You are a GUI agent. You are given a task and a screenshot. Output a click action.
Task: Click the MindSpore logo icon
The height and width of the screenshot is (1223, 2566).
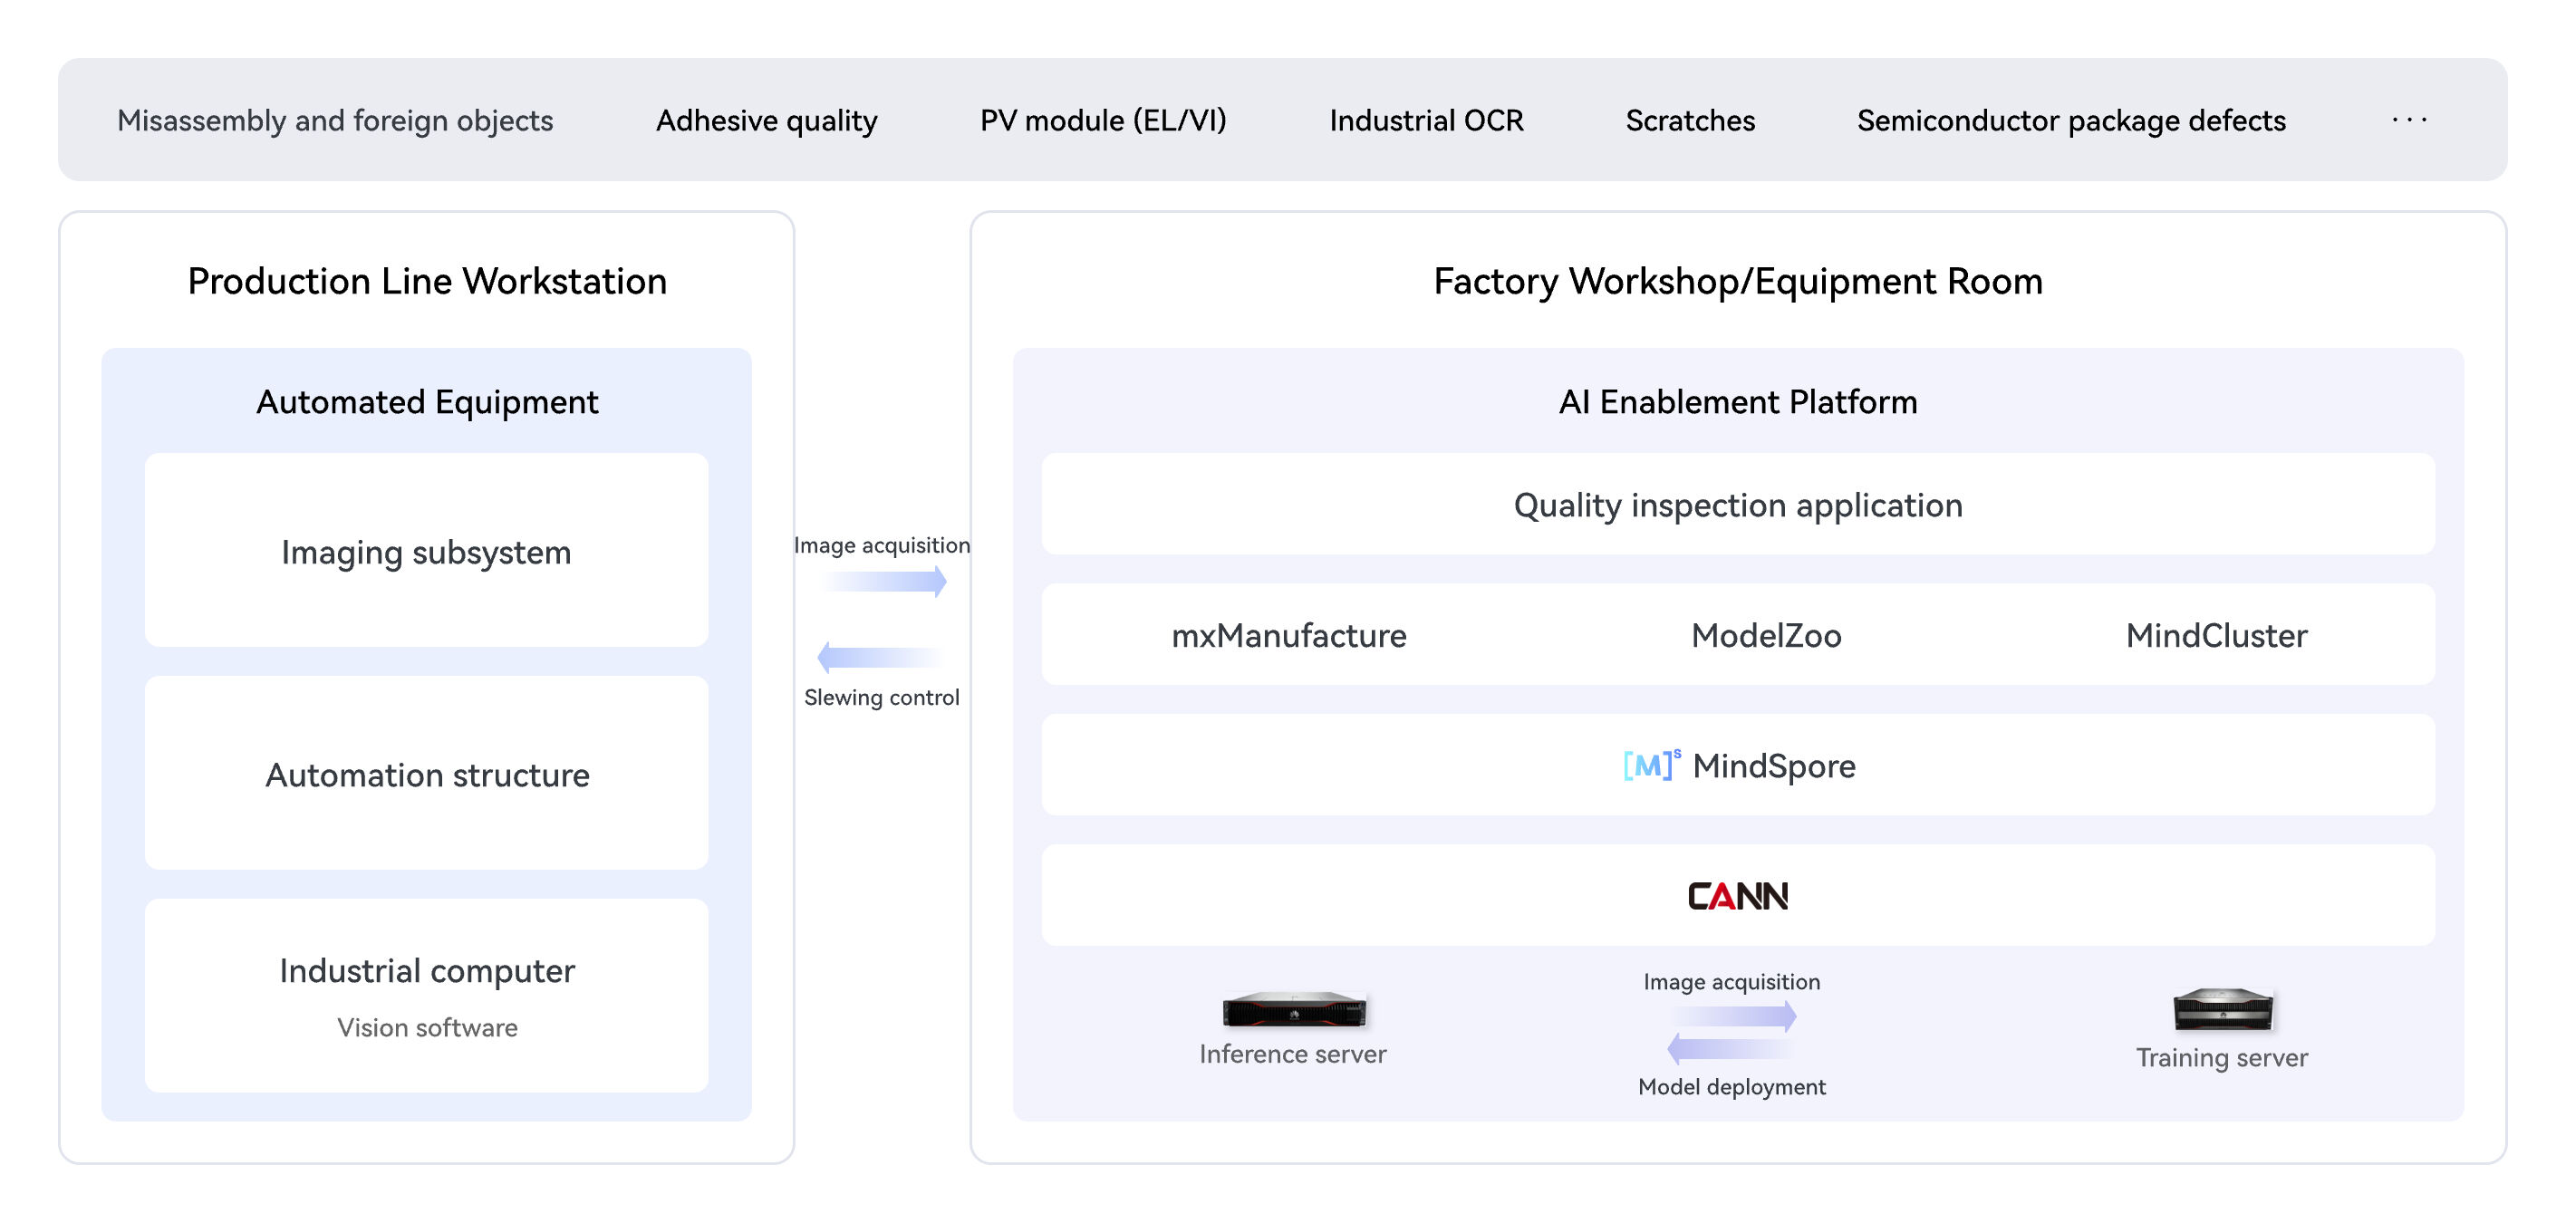pos(1651,765)
